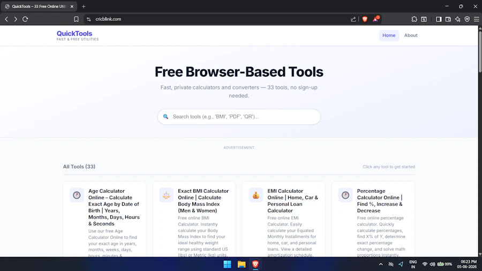Open the Home navigation item
The height and width of the screenshot is (271, 482).
(389, 35)
